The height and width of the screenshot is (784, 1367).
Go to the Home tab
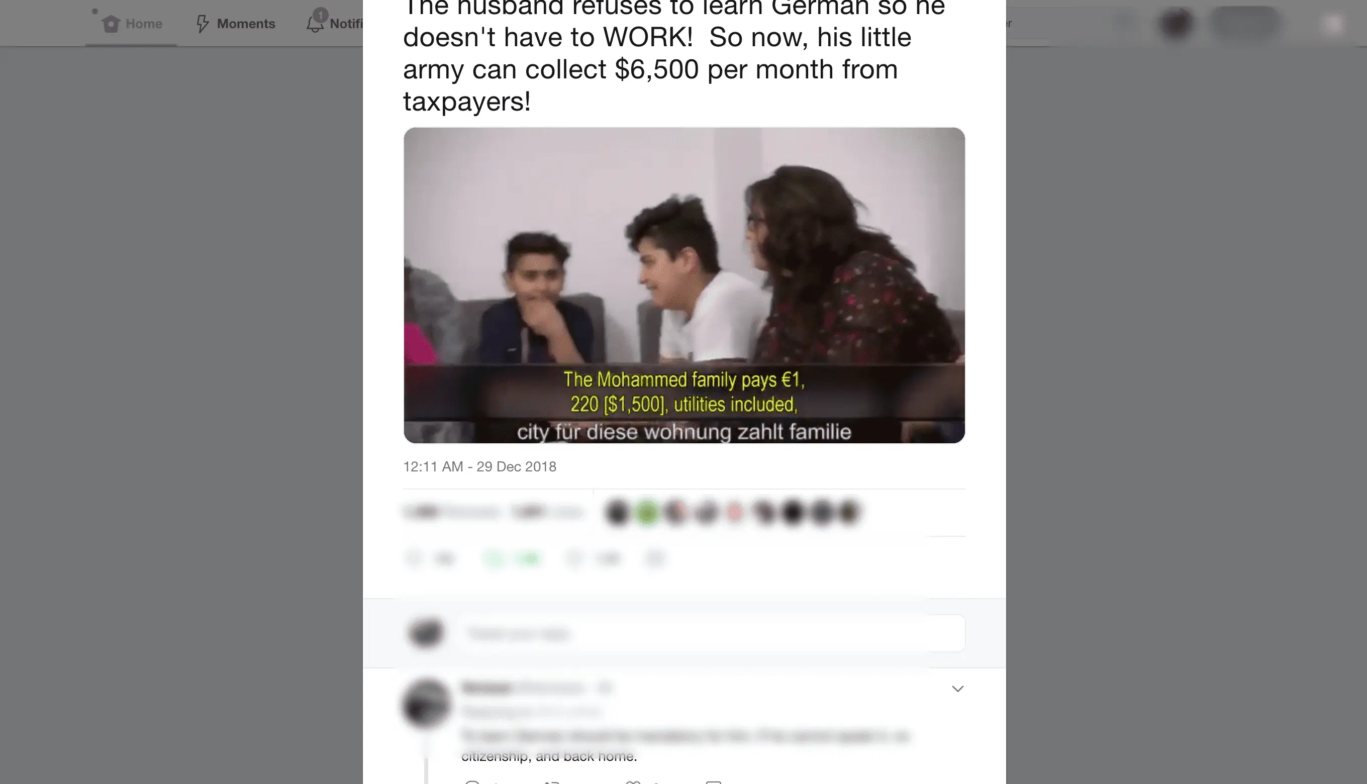click(132, 24)
